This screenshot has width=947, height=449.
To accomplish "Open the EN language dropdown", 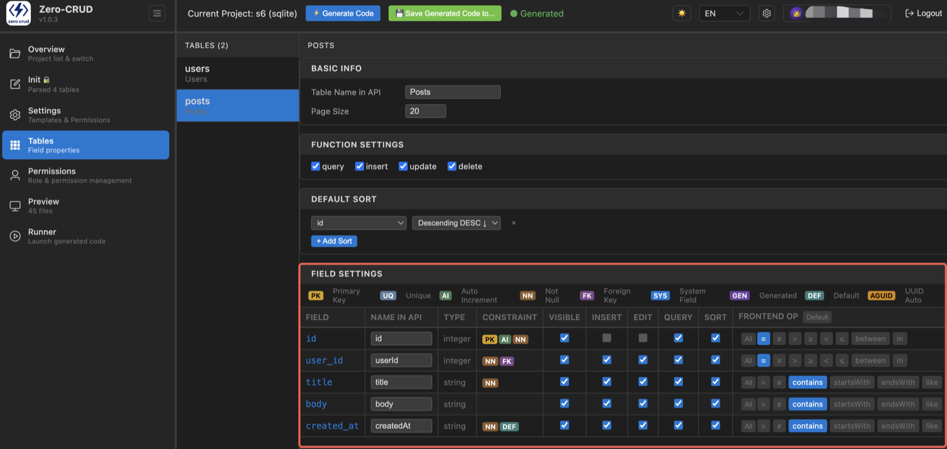I will click(724, 13).
